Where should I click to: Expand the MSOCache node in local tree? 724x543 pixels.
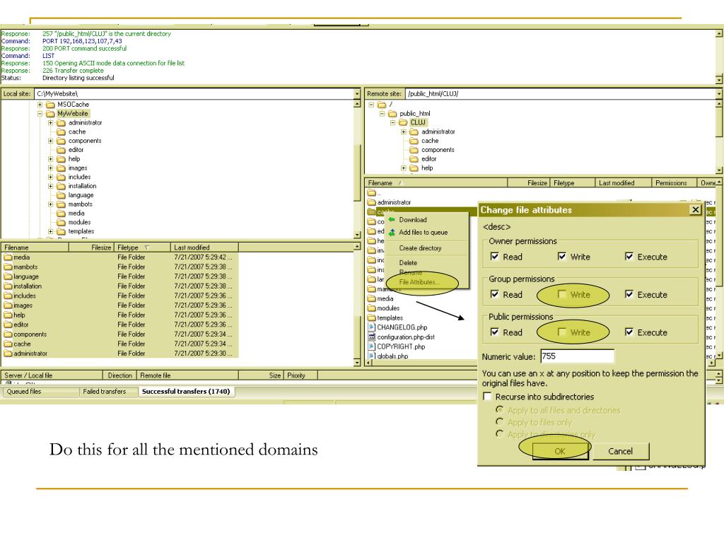click(40, 105)
